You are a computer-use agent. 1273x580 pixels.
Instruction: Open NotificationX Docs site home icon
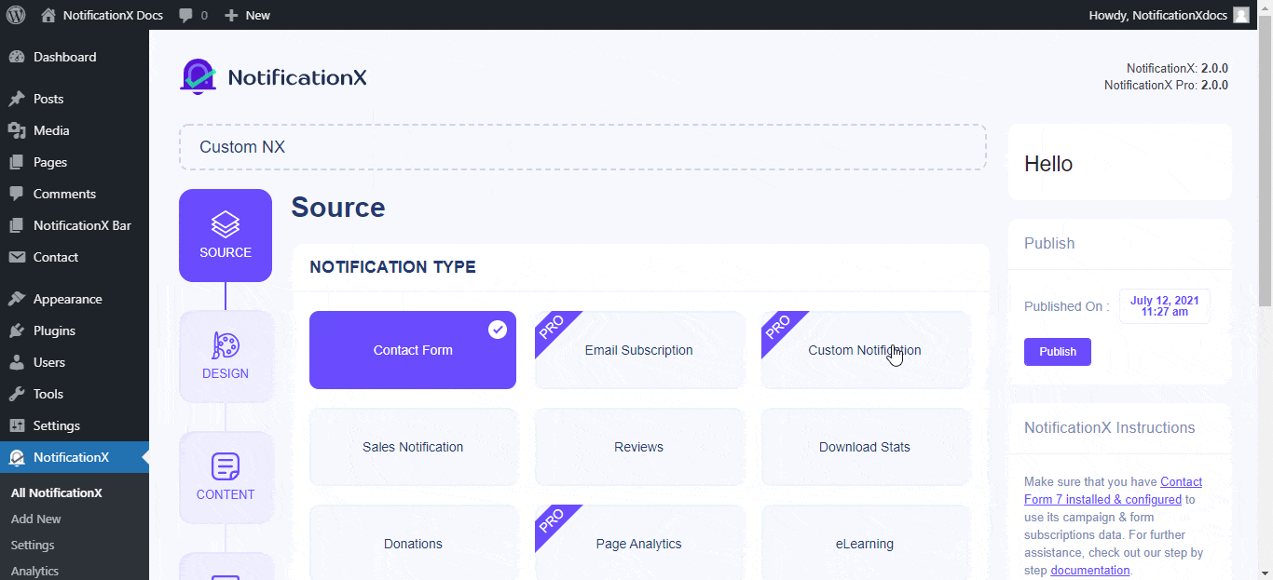pos(48,15)
